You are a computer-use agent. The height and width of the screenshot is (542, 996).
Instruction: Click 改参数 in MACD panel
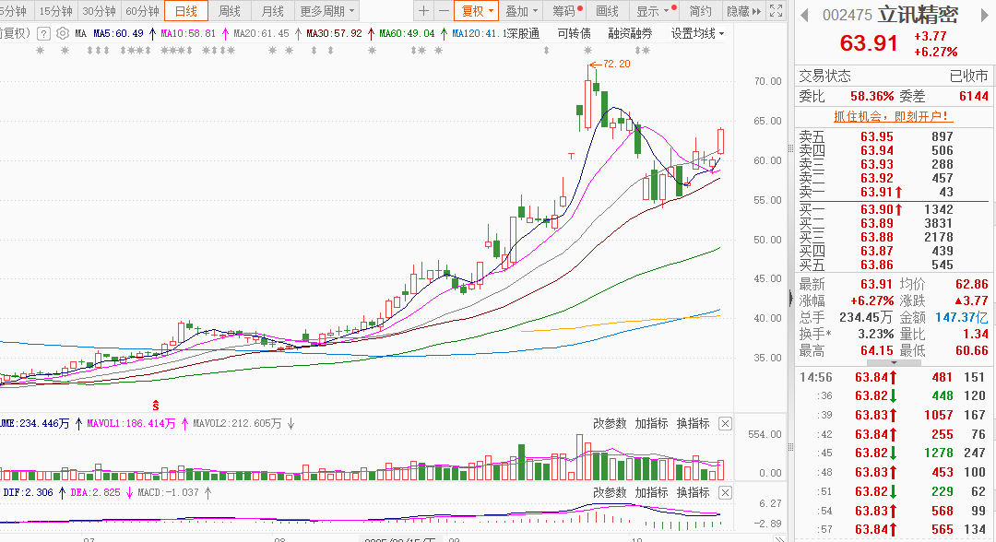click(610, 492)
